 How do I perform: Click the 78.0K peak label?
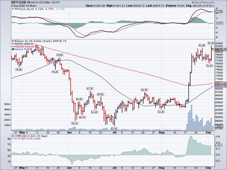60,55
